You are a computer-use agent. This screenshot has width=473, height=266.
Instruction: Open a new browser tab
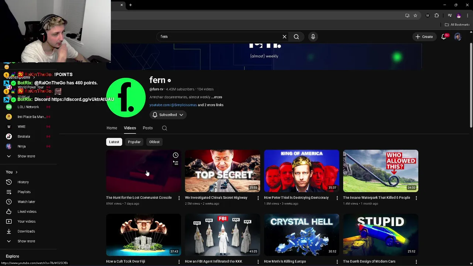point(130,5)
